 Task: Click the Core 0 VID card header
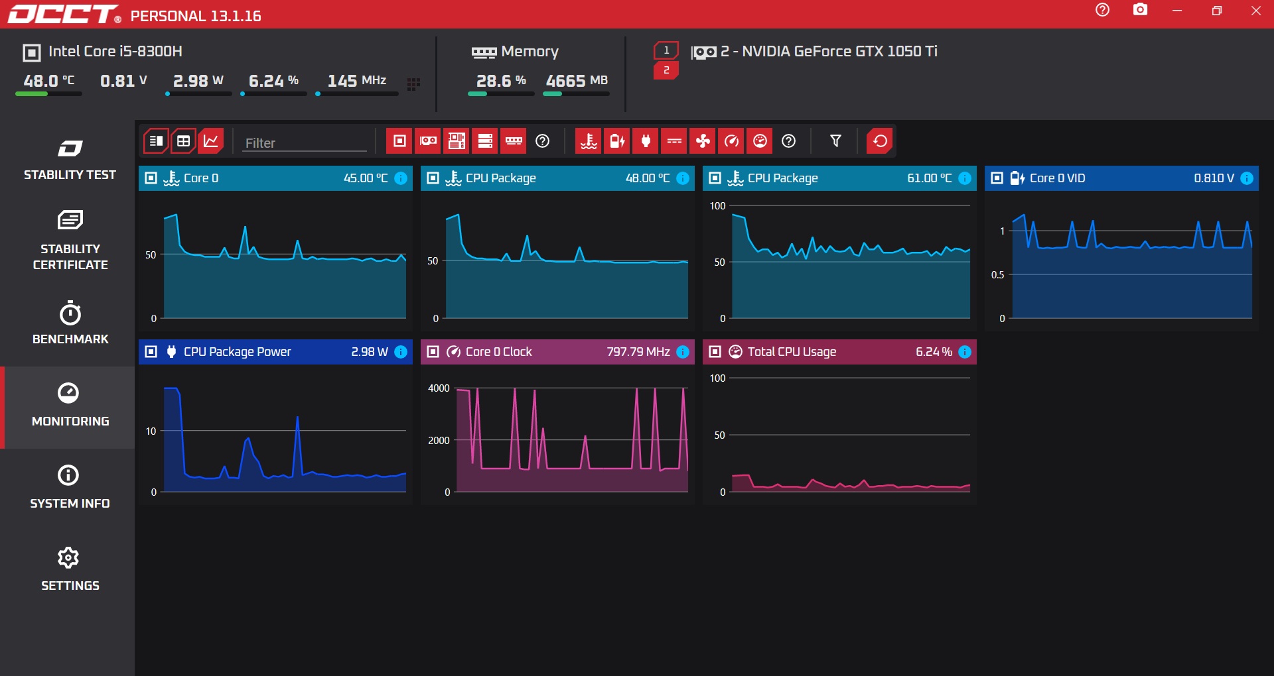1121,178
